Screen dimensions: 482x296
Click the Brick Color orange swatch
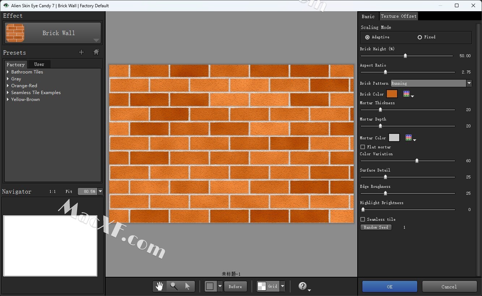point(392,94)
